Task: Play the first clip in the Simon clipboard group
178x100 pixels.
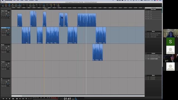Action: 146,33
